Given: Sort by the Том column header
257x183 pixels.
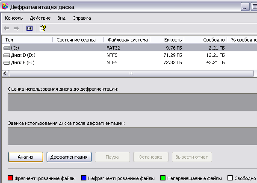Looking at the screenshot, I should tap(27, 40).
